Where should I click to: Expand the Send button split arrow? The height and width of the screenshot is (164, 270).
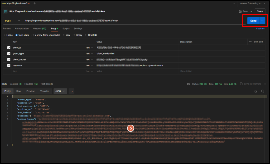click(262, 21)
